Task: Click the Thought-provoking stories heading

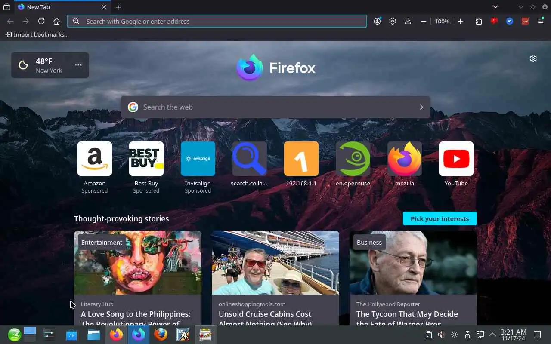Action: [121, 218]
